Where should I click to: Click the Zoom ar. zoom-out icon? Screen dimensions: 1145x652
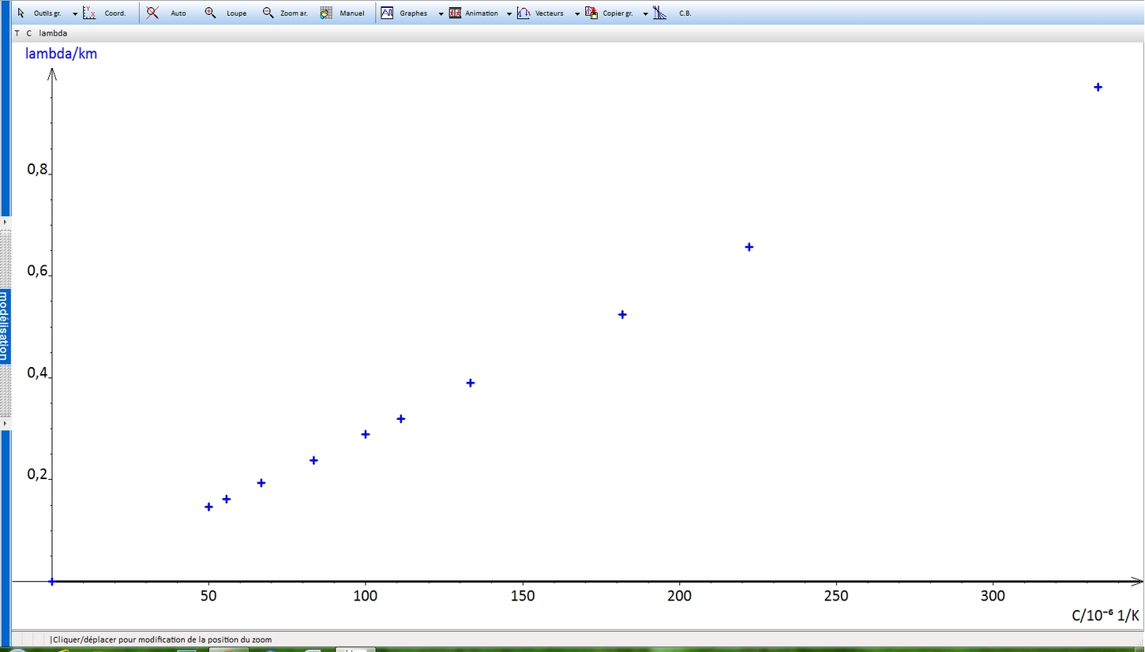(268, 13)
